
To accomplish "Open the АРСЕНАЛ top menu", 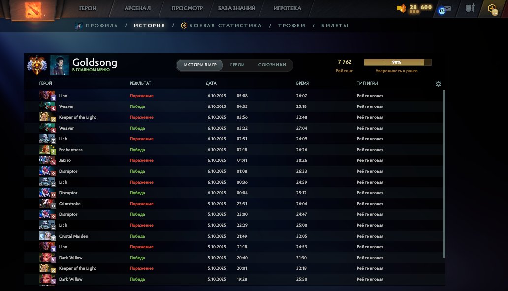I will pos(138,8).
